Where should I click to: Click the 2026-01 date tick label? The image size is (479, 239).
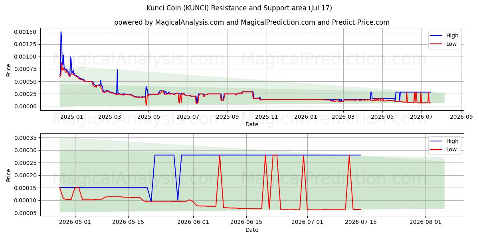point(305,117)
